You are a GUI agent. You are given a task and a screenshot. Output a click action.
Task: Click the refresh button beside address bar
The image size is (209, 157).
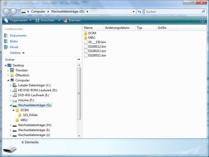[140, 12]
